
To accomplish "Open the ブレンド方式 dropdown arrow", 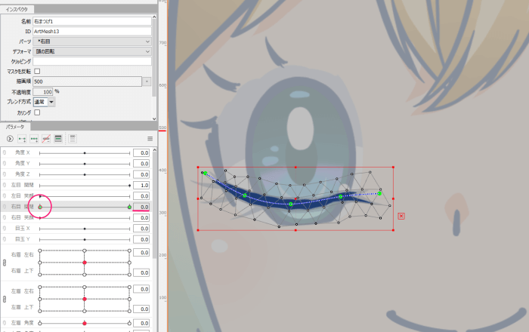I will [51, 102].
